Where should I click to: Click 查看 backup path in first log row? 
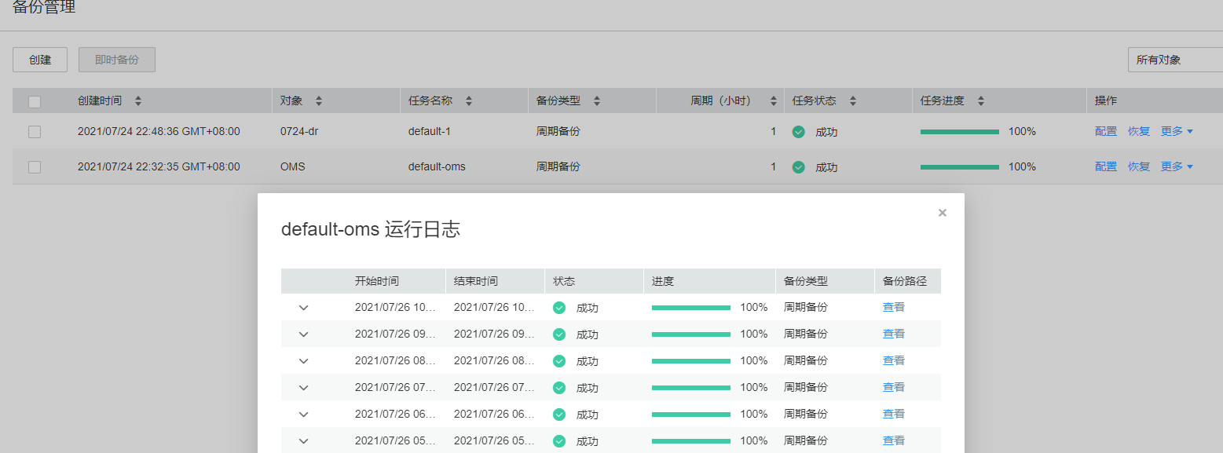click(x=894, y=308)
